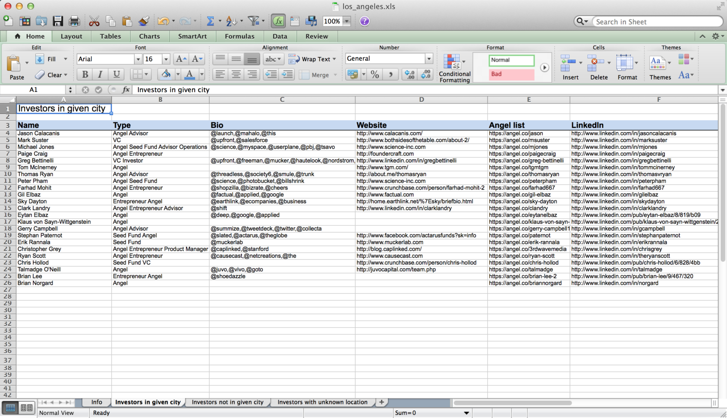The width and height of the screenshot is (727, 418).
Task: Apply the font color red A
Action: point(189,75)
